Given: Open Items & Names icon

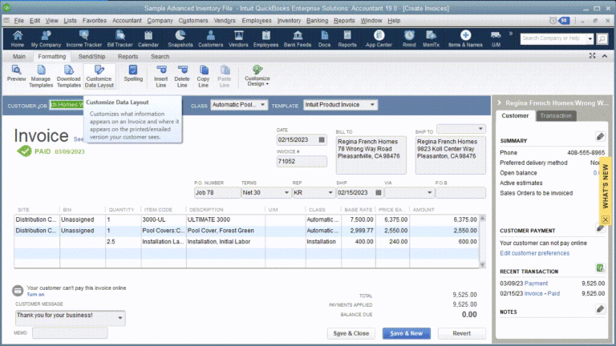Looking at the screenshot, I should click(x=465, y=38).
